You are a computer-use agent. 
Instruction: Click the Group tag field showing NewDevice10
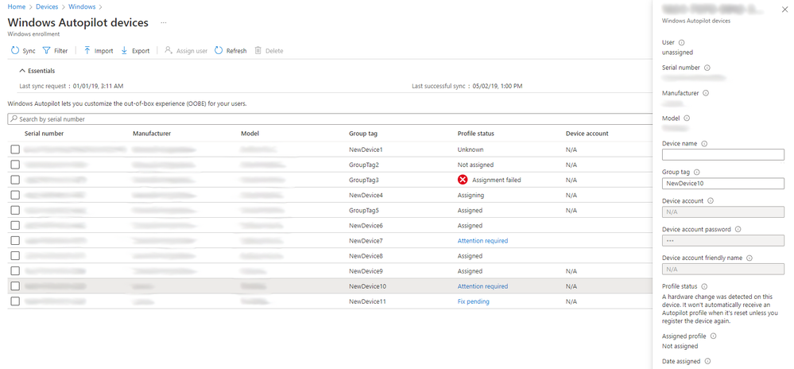[723, 184]
